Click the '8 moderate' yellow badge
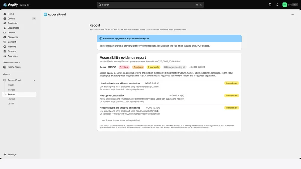The width and height of the screenshot is (301, 169). pyautogui.click(x=154, y=67)
